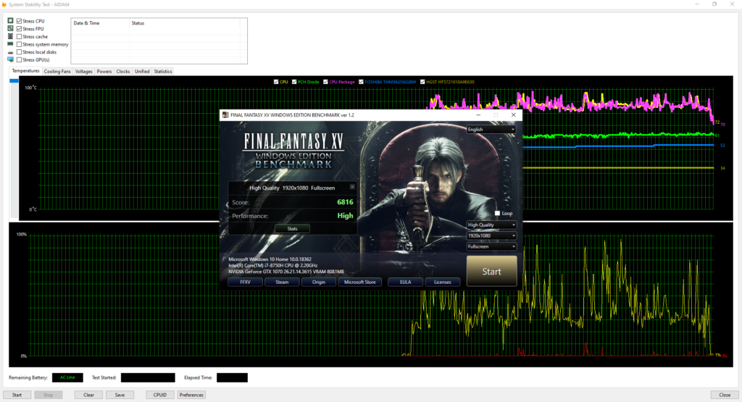The image size is (742, 402).
Task: Click the CPU chip icon beside Stress CPU
Action: pos(10,21)
